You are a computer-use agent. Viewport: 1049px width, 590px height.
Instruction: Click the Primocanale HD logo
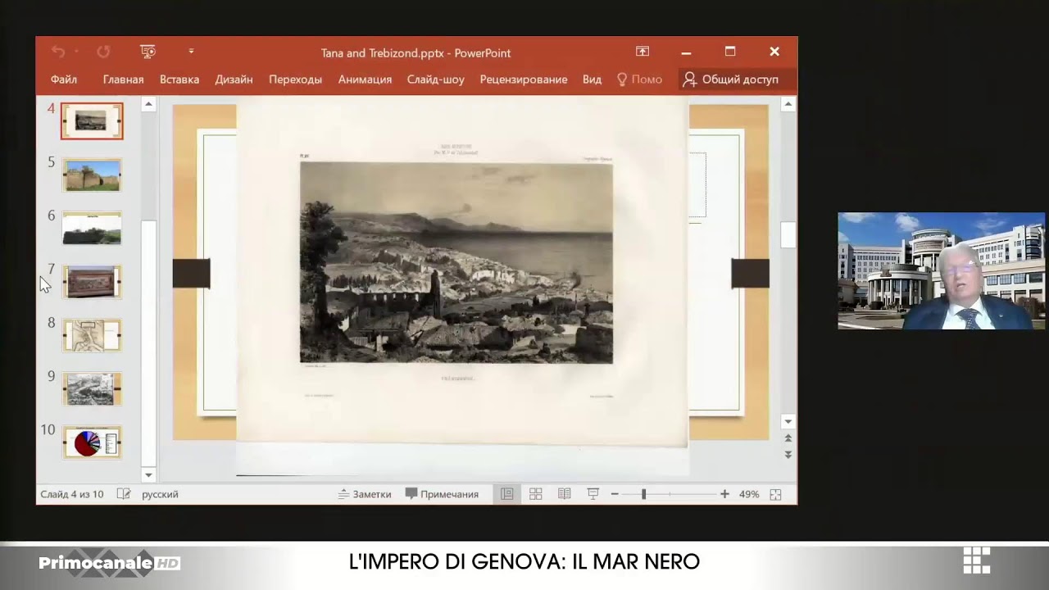tap(110, 563)
